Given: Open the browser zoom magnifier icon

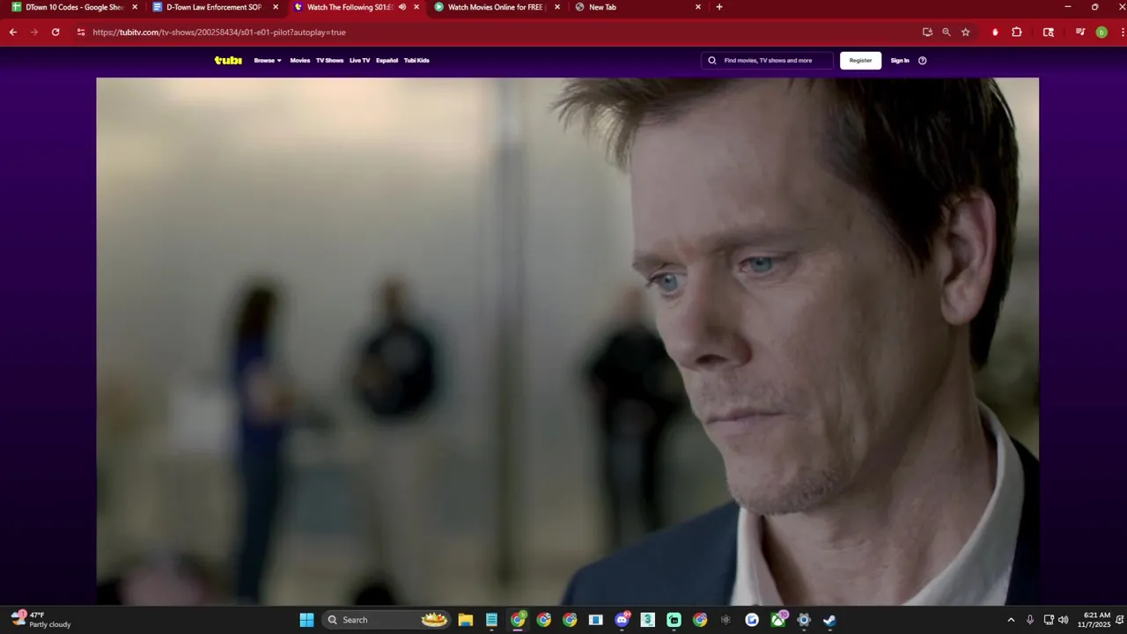Looking at the screenshot, I should point(947,32).
